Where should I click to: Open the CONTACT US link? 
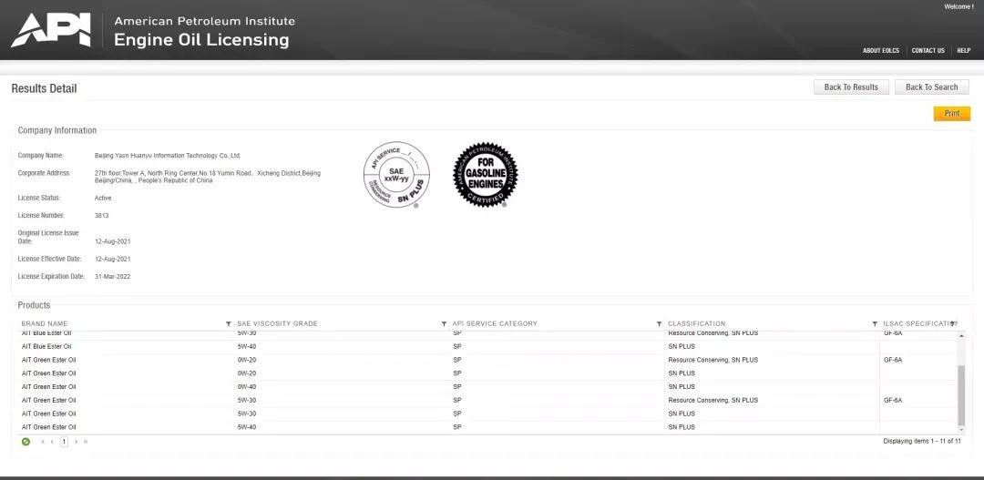(x=928, y=51)
